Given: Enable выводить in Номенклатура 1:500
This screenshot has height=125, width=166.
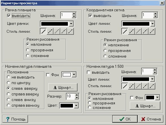Looking at the screenshot, I should click(89, 73).
